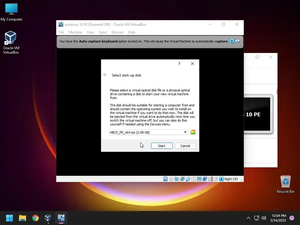300x225 pixels.
Task: Open network settings from the tray
Action: 257,218
